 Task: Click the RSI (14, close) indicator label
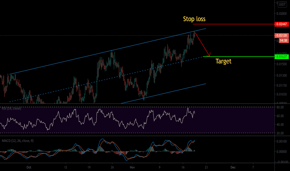[x=12, y=109]
